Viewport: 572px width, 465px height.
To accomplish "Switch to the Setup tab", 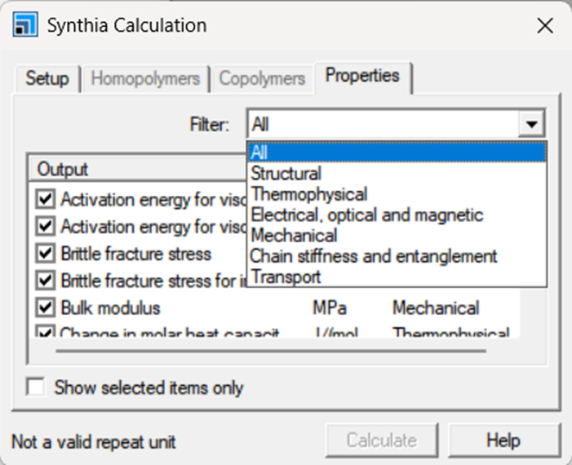I will (47, 79).
